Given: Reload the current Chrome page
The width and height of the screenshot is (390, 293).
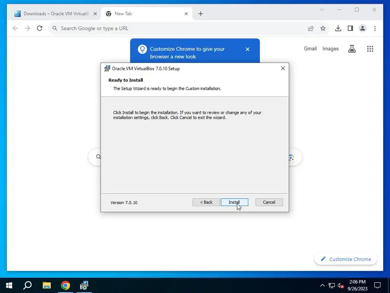Looking at the screenshot, I should point(40,28).
